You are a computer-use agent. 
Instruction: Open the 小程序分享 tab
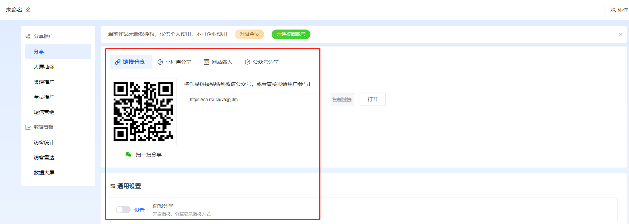click(x=174, y=62)
